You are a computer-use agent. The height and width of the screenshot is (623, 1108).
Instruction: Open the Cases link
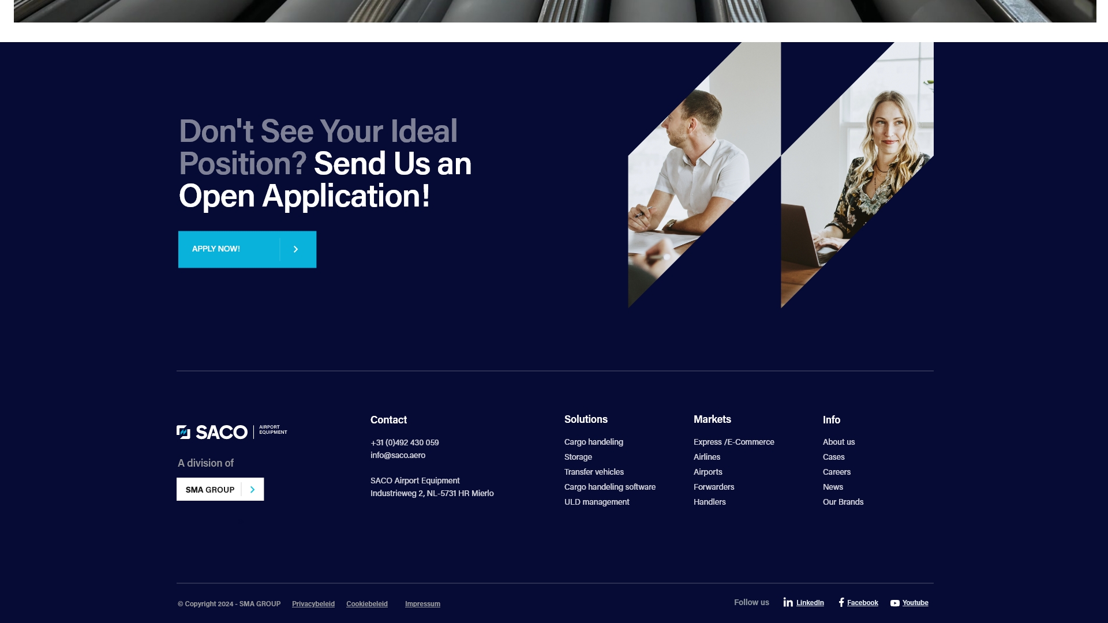[x=834, y=457]
